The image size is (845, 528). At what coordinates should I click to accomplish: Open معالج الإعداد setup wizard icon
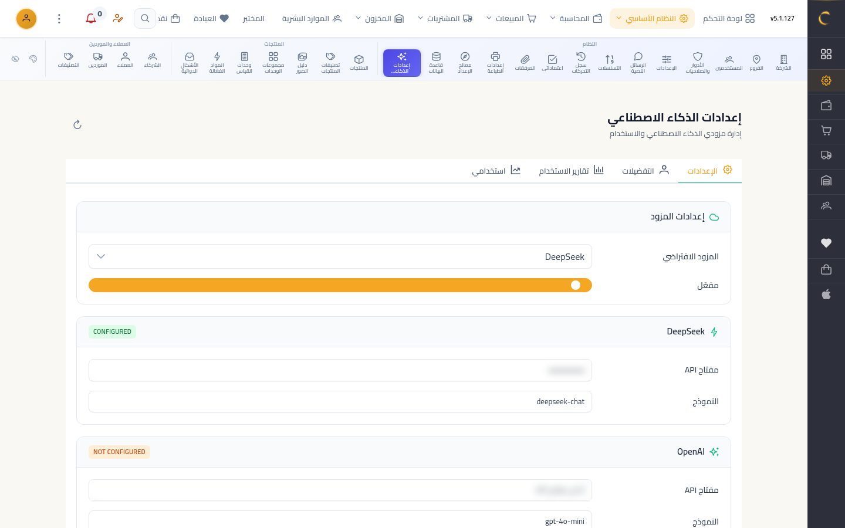pos(465,63)
